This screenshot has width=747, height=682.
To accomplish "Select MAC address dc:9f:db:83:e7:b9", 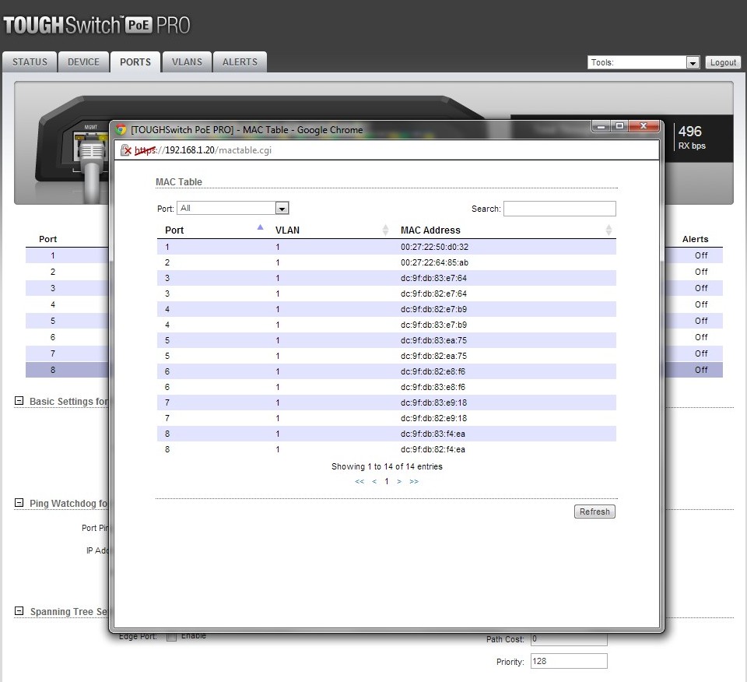I will click(x=433, y=325).
